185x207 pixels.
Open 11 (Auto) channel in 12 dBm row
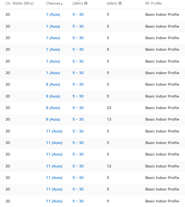(54, 166)
